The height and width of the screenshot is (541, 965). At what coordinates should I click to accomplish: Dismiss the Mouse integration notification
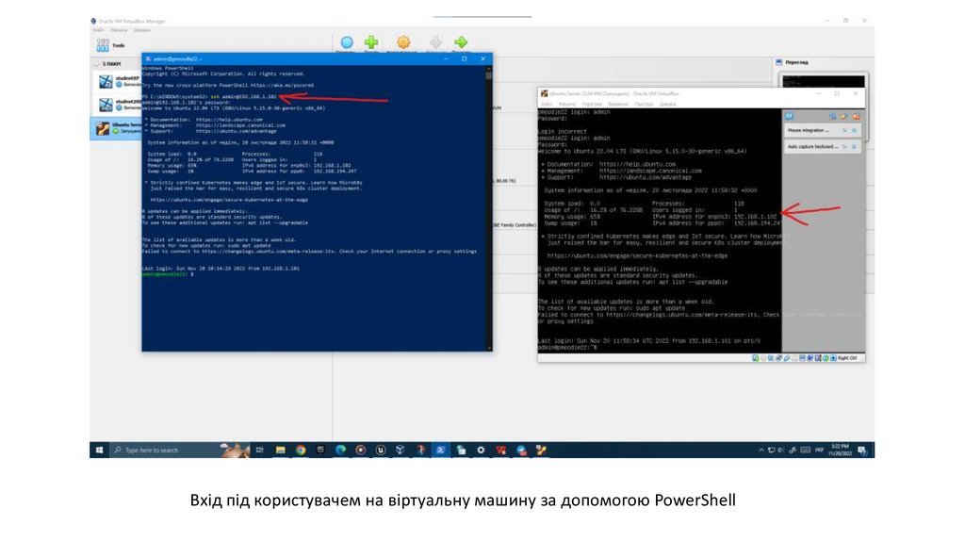[854, 130]
